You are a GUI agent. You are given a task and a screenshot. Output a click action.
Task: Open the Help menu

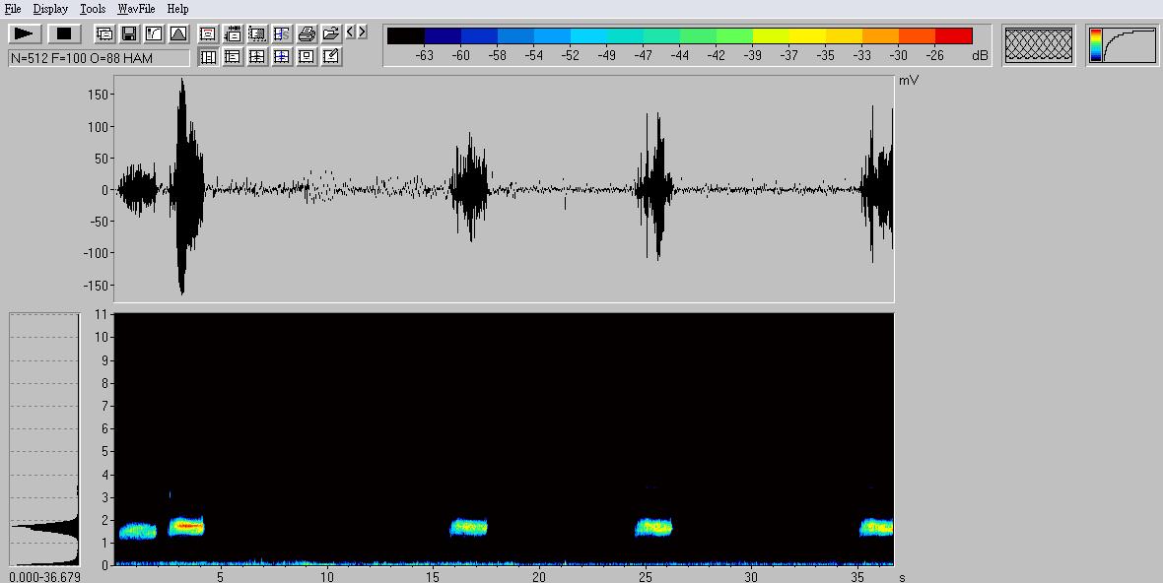pos(177,9)
